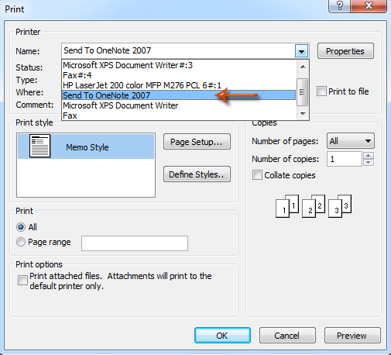Select HP LaserJet 200 color MFP printer

click(x=142, y=85)
